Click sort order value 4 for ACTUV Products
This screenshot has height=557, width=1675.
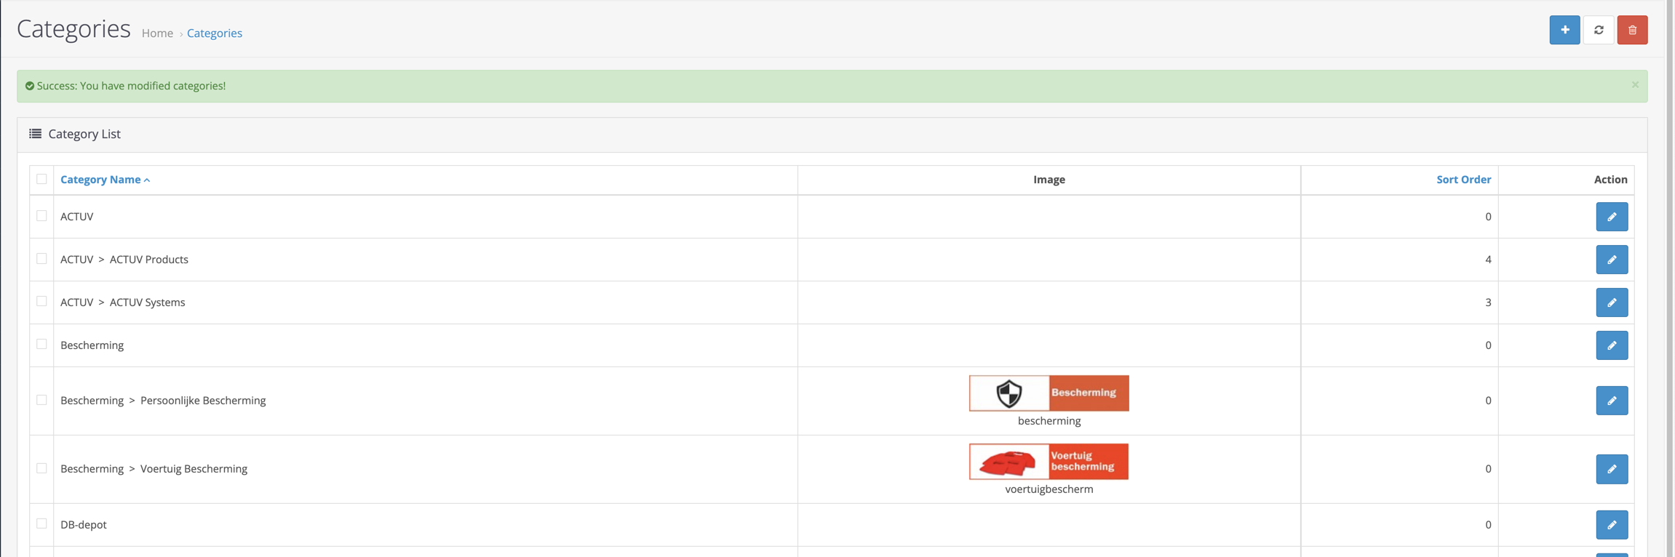point(1488,260)
